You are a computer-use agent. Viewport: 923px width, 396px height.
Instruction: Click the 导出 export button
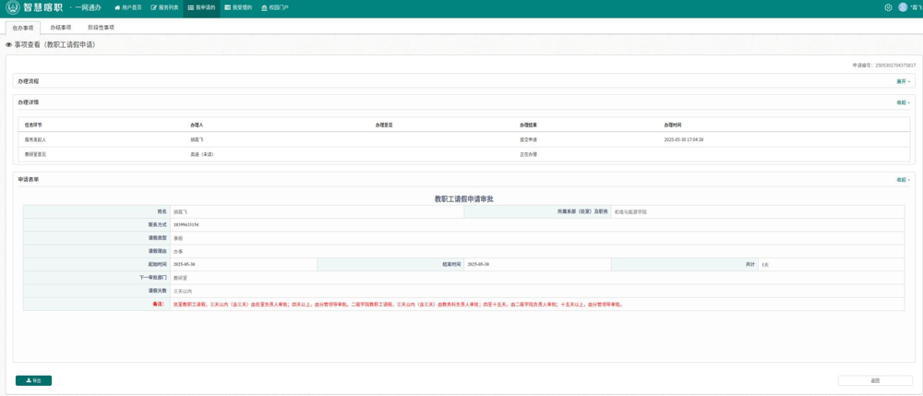pyautogui.click(x=33, y=380)
